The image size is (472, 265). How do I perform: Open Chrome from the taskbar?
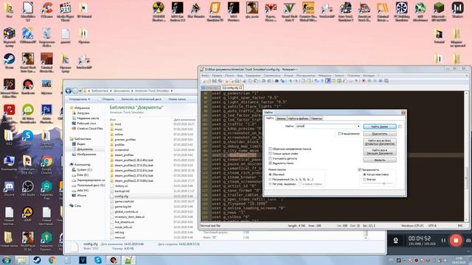(52, 260)
